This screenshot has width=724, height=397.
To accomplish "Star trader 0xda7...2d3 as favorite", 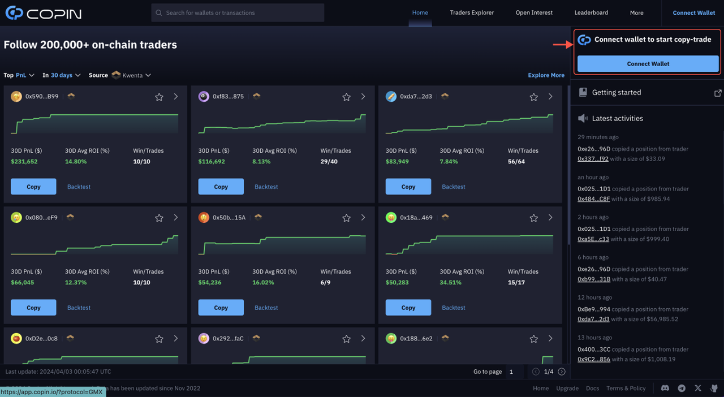I will [x=533, y=97].
